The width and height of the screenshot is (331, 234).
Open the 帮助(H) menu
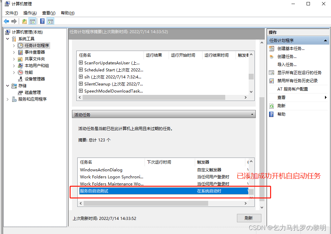coord(67,13)
